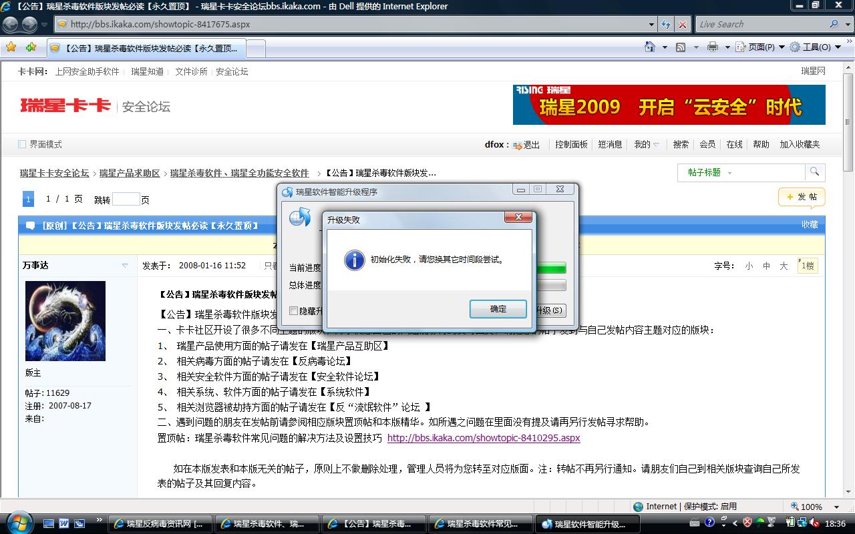The width and height of the screenshot is (855, 534).
Task: Click the globe icon in IE status bar
Action: (638, 507)
